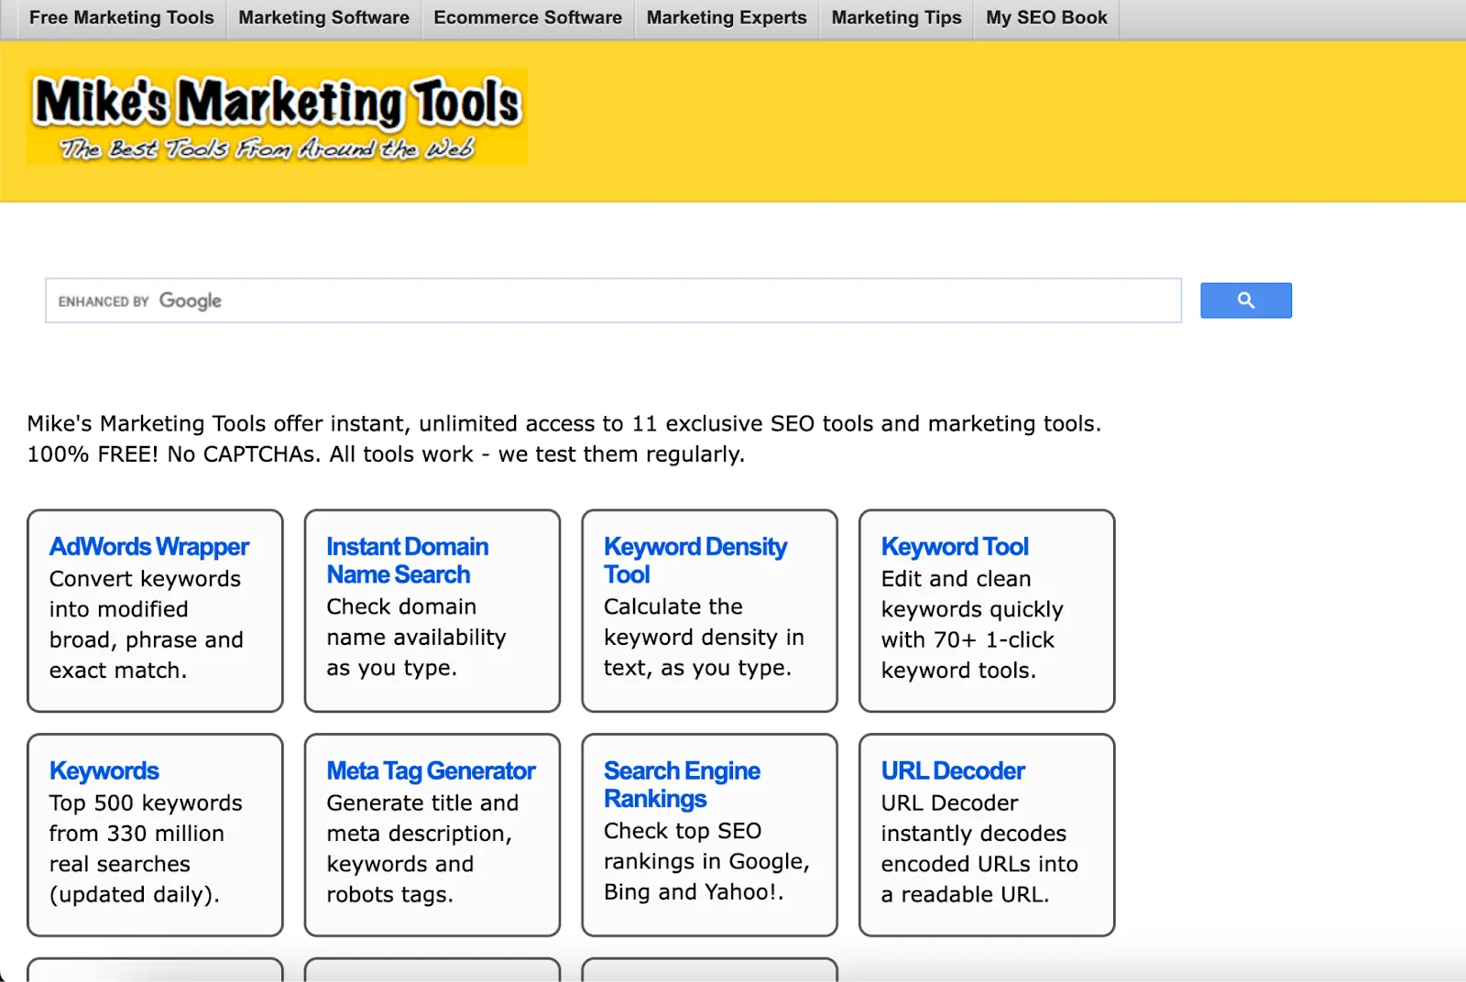Screen dimensions: 1466x982
Task: Open the URL Decoder link
Action: pyautogui.click(x=953, y=771)
